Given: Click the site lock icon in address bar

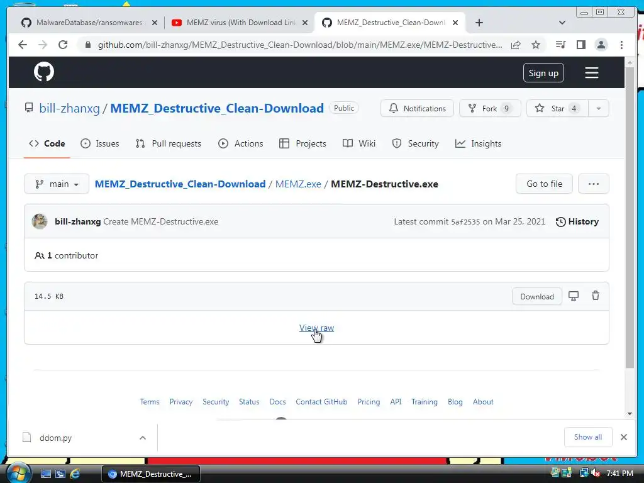Looking at the screenshot, I should tap(88, 45).
